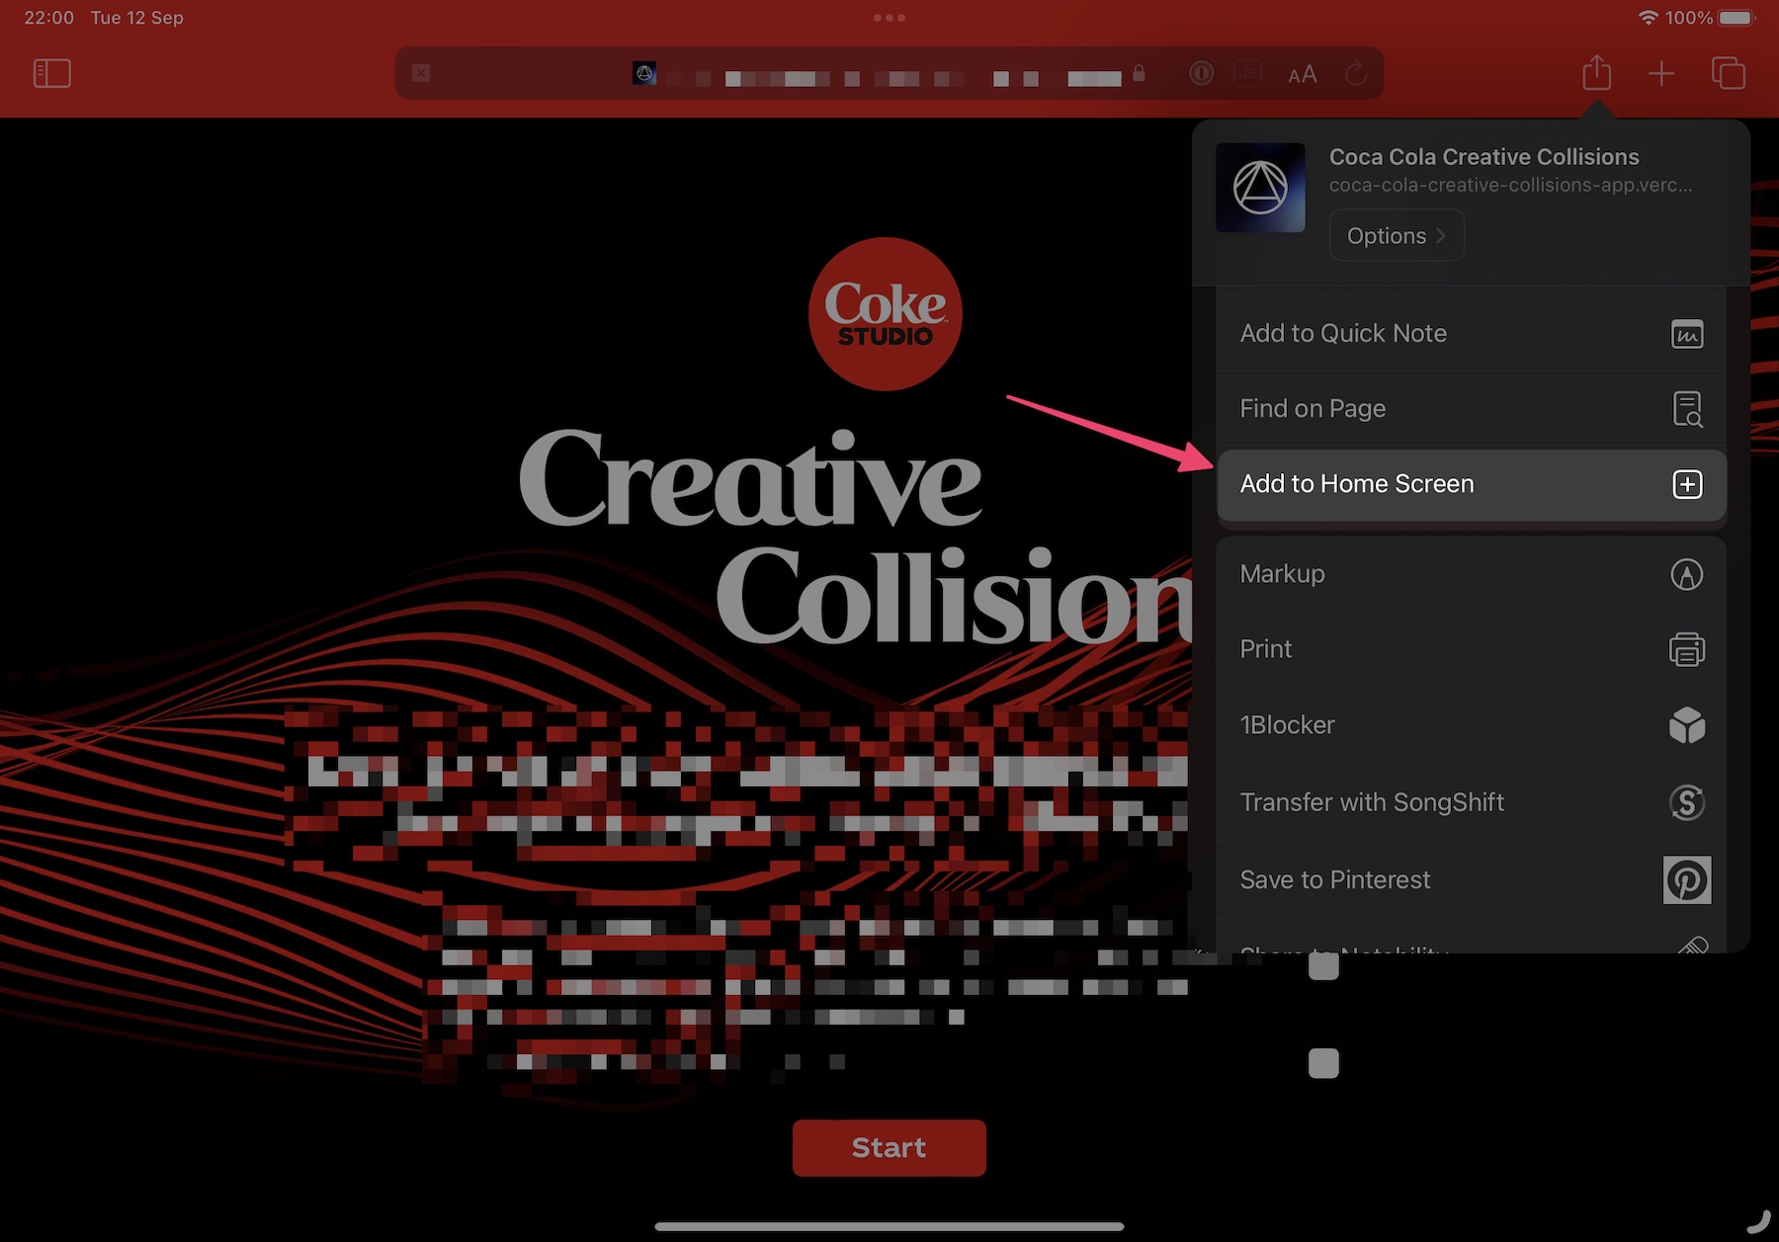Click the 1Blocker cube icon
This screenshot has height=1242, width=1779.
pos(1686,725)
